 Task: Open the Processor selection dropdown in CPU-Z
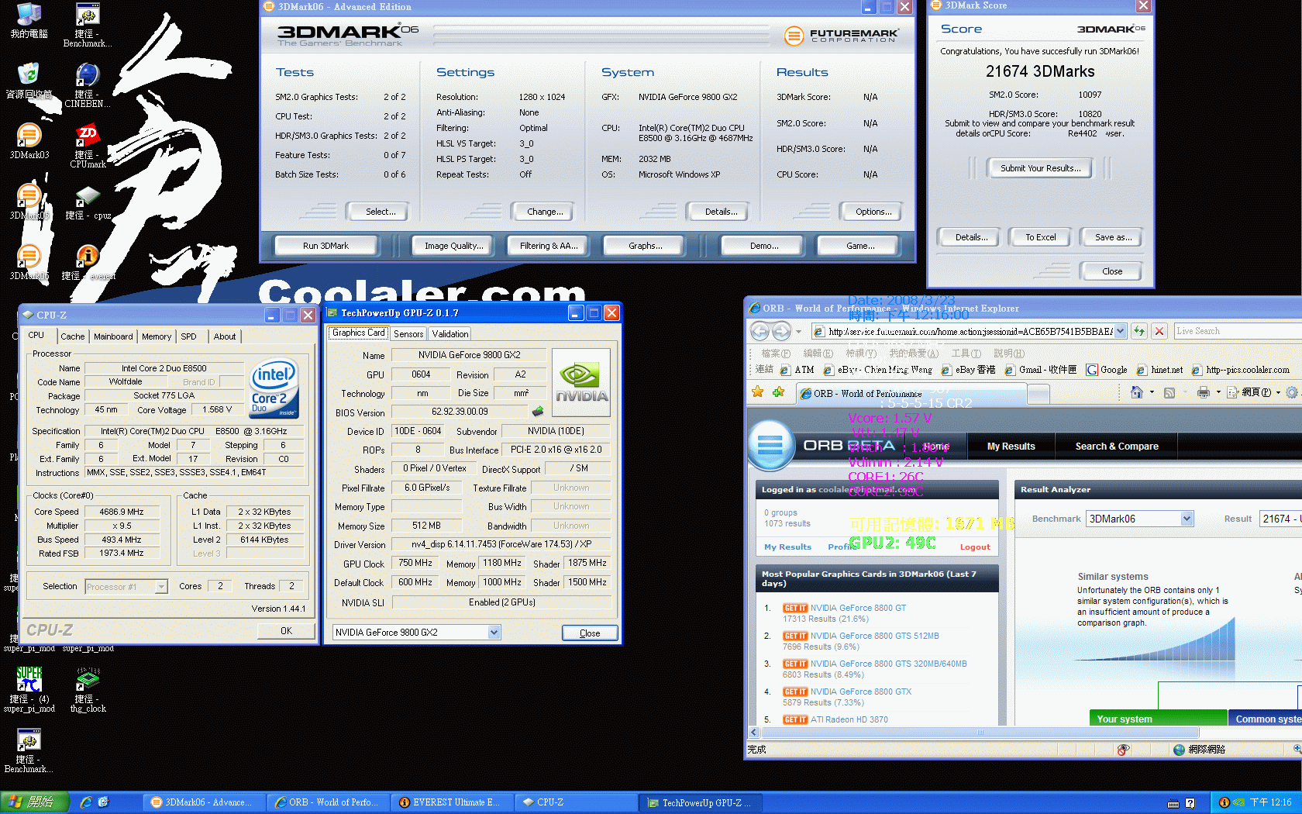pos(161,587)
